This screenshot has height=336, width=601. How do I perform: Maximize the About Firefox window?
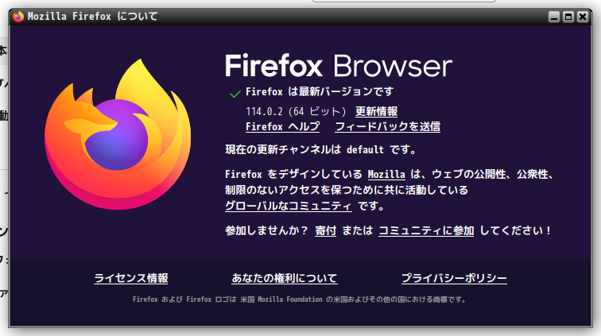click(x=568, y=17)
